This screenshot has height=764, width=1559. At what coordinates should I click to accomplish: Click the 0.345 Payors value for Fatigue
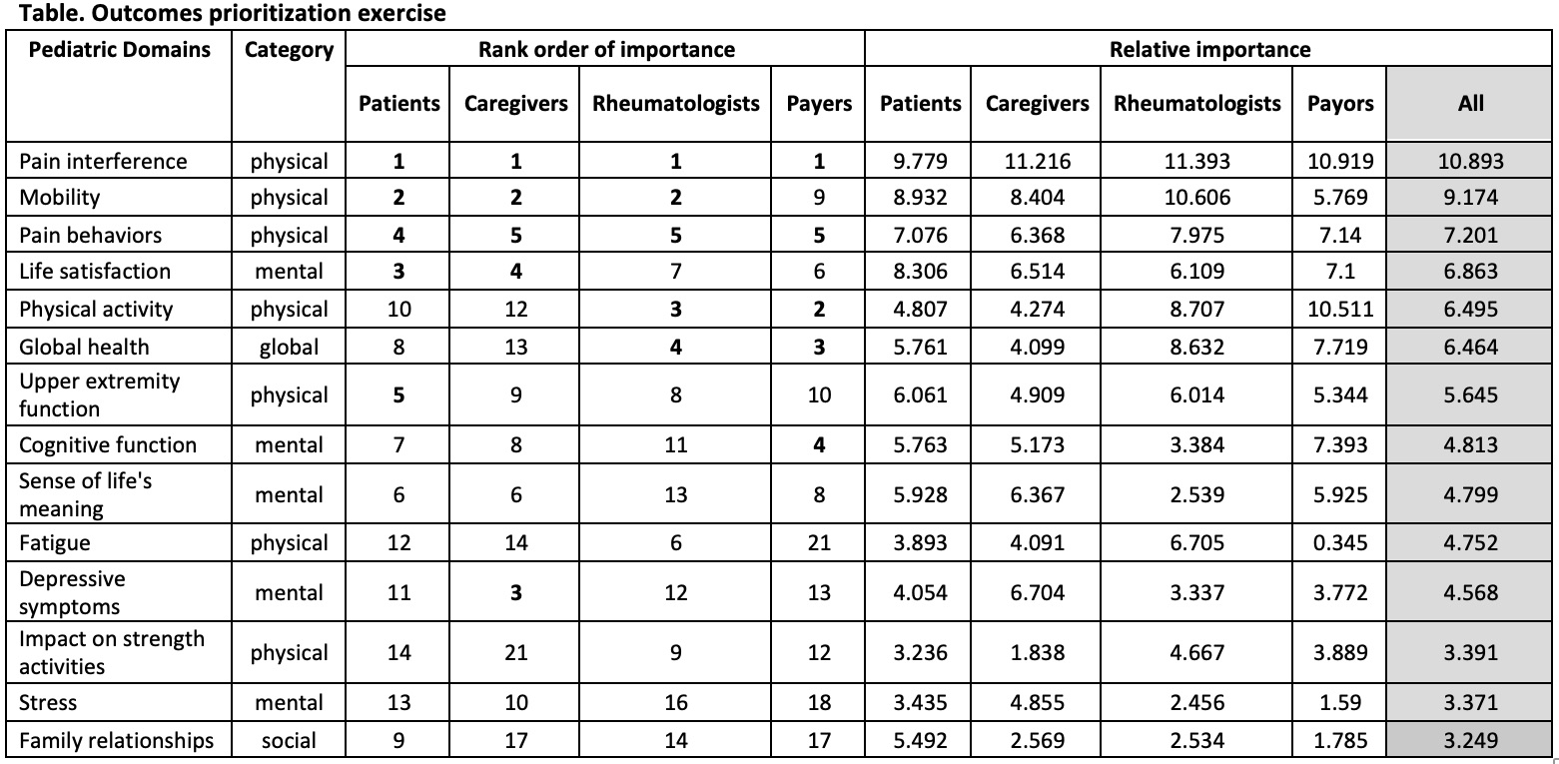1340,543
